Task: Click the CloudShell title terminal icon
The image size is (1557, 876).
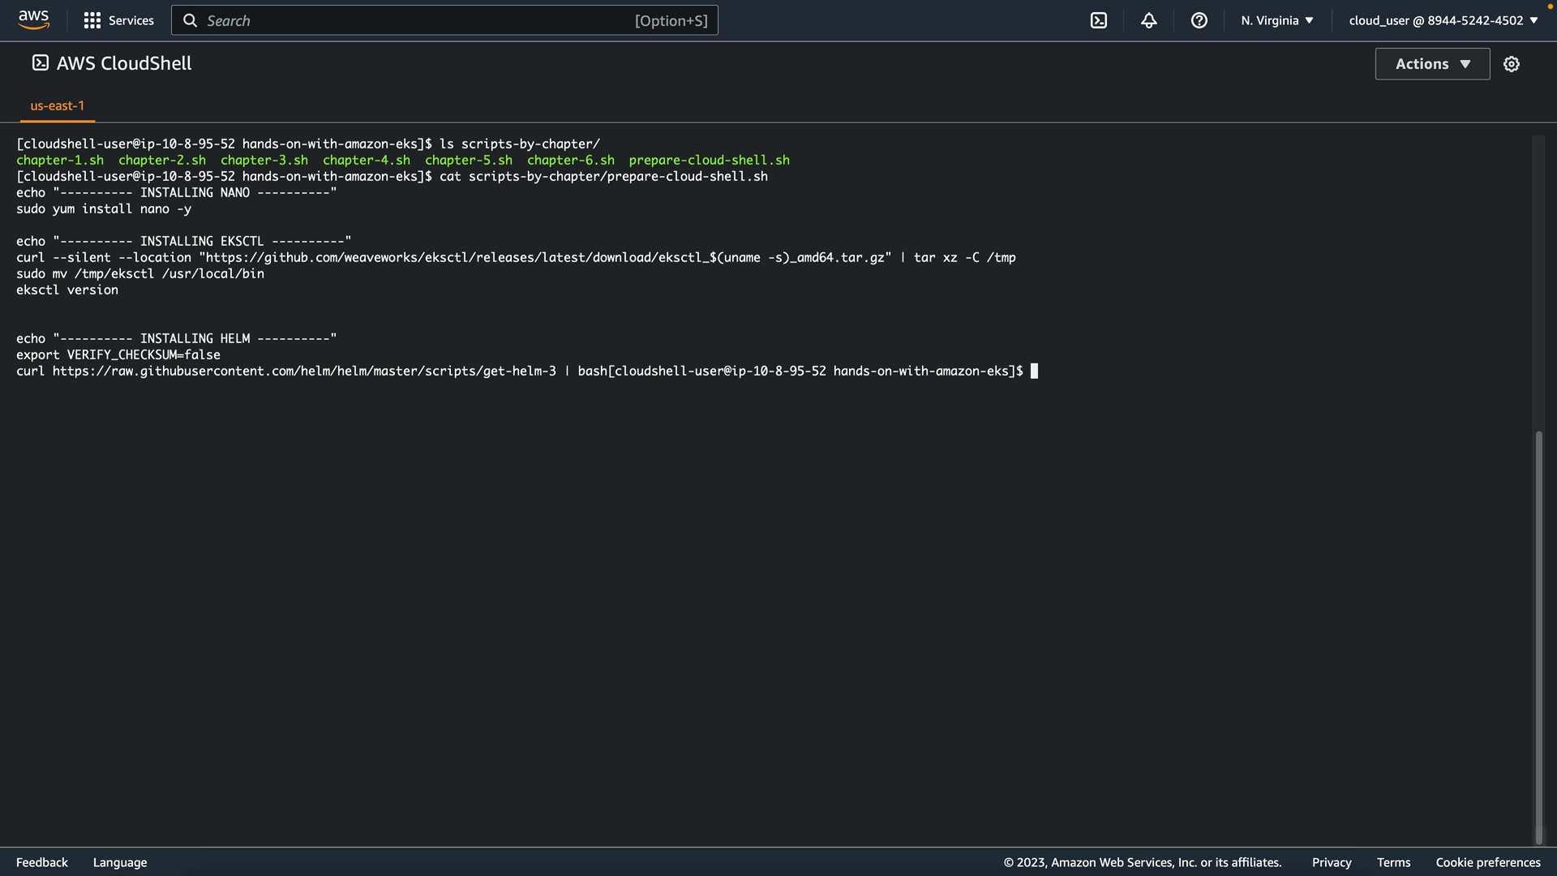Action: [x=40, y=63]
